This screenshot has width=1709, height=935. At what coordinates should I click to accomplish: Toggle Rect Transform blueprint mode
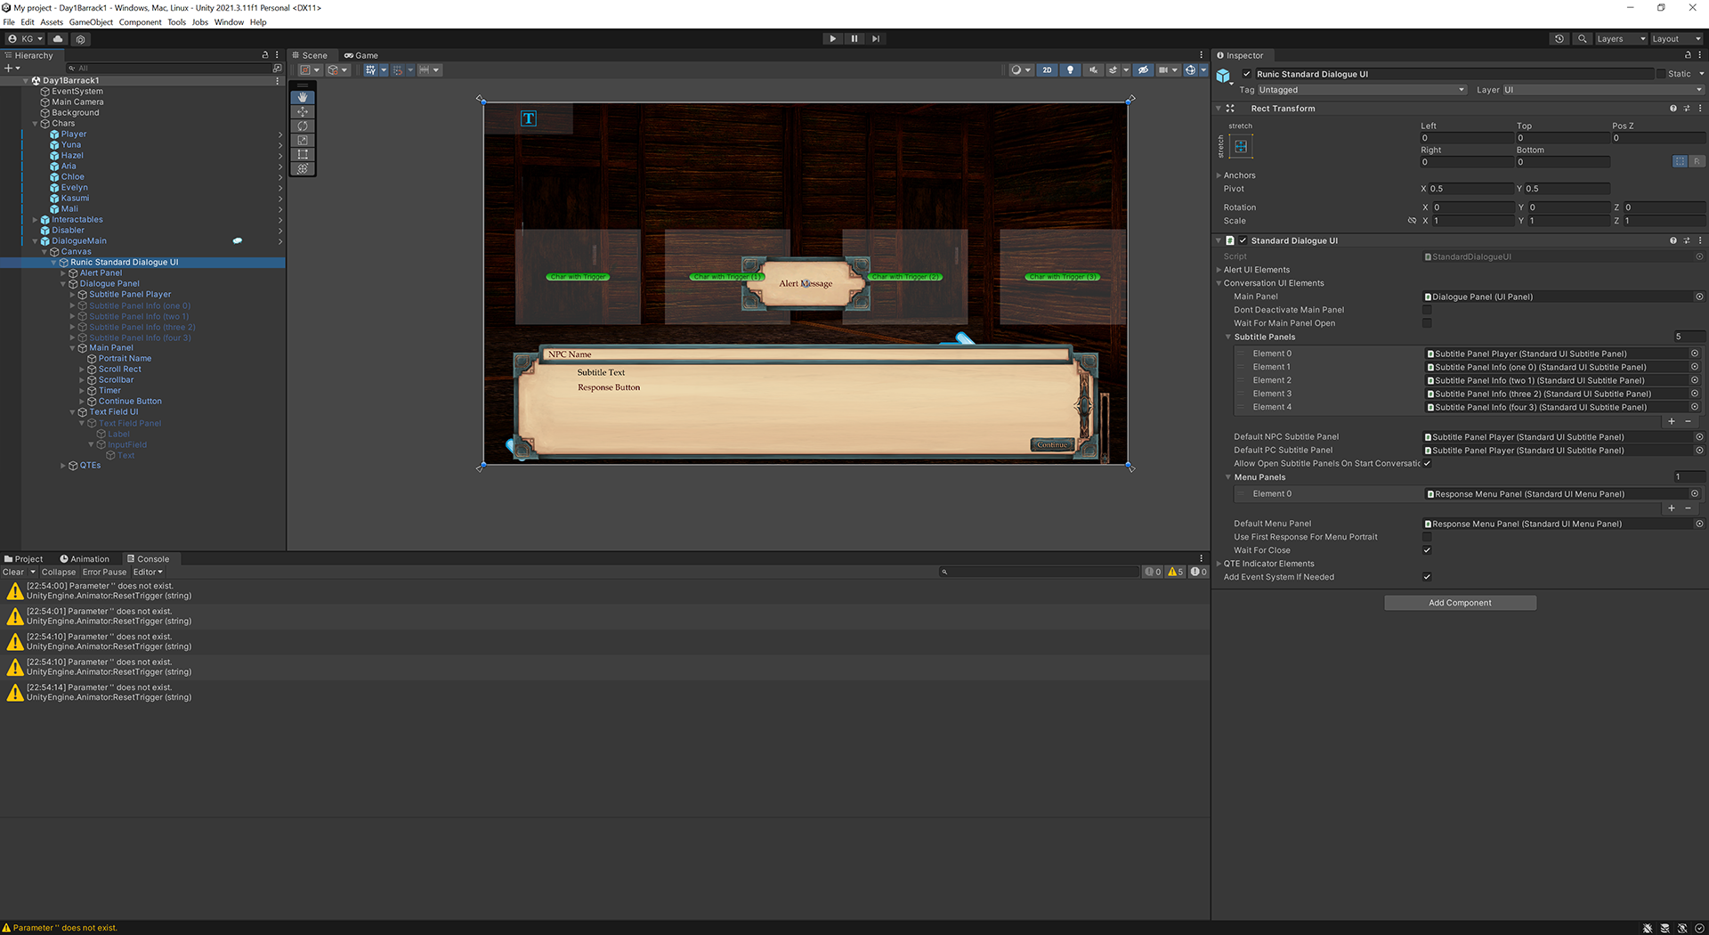pos(1680,161)
